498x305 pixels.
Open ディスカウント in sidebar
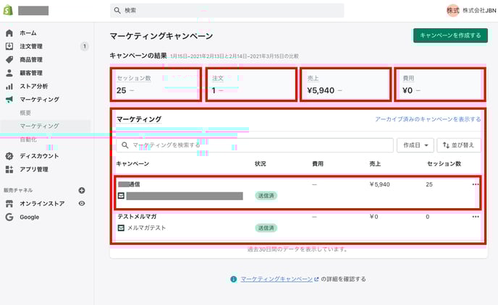tap(39, 156)
